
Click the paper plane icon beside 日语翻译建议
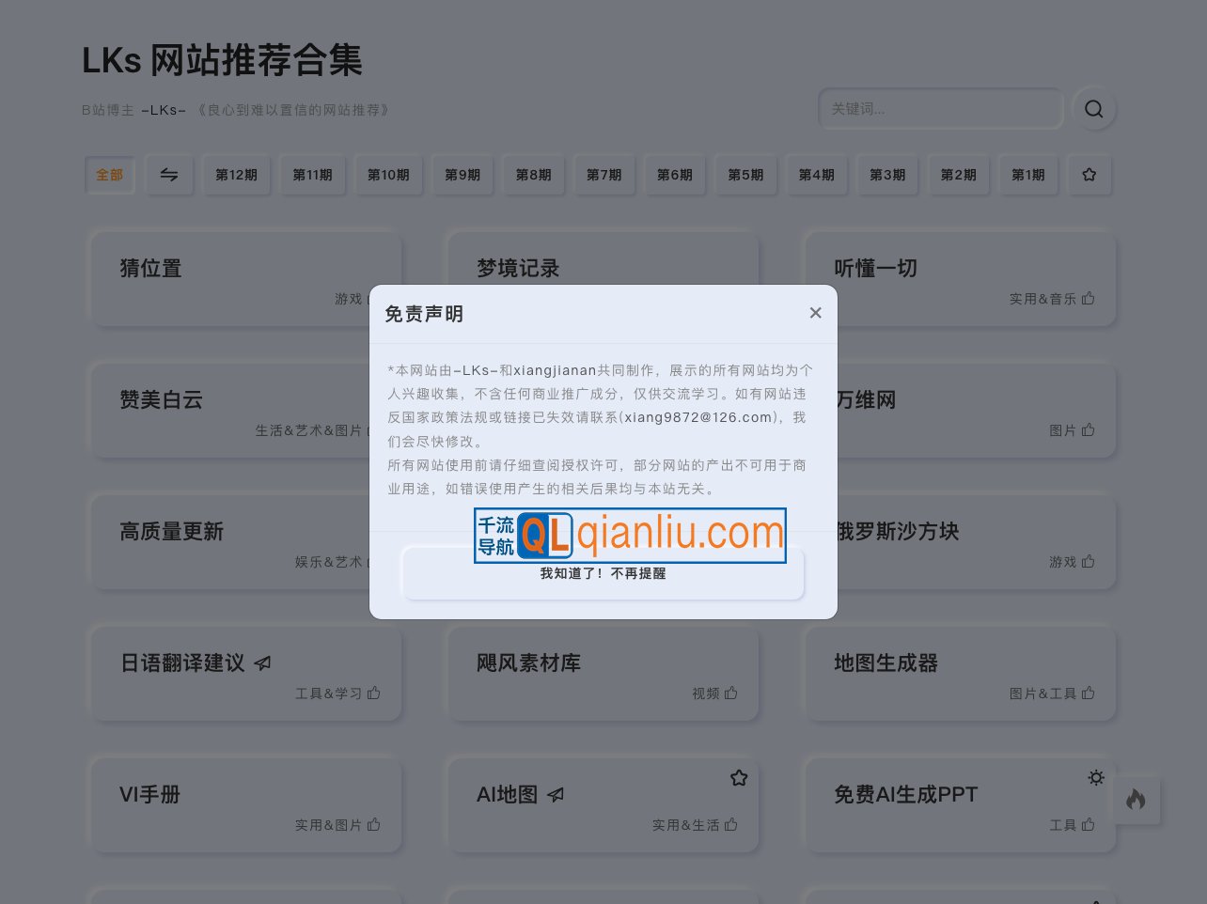tap(261, 663)
